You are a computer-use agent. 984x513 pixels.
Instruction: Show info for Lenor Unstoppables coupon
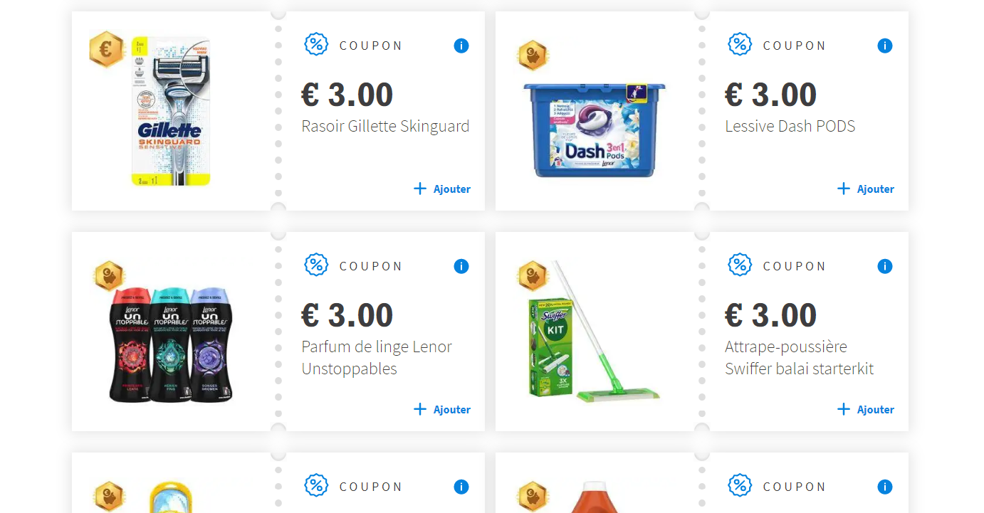coord(461,266)
